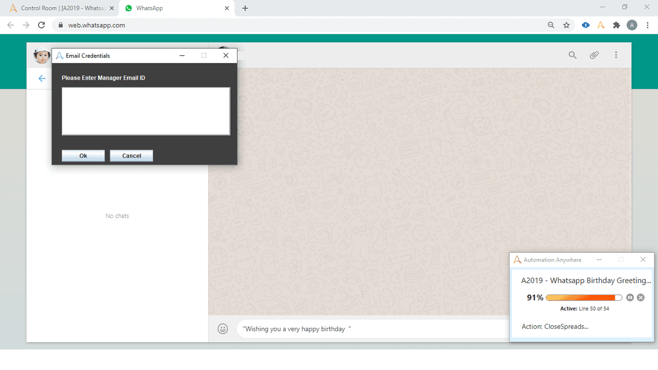658x370 pixels.
Task: Stop the bot run with the X icon
Action: (x=641, y=298)
